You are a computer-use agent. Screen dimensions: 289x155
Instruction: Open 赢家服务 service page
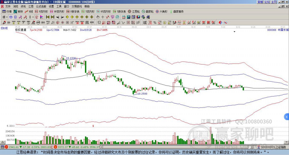[177, 11]
